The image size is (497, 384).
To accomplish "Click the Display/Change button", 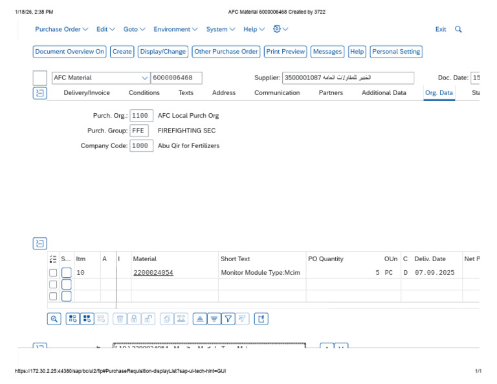I will tap(163, 52).
